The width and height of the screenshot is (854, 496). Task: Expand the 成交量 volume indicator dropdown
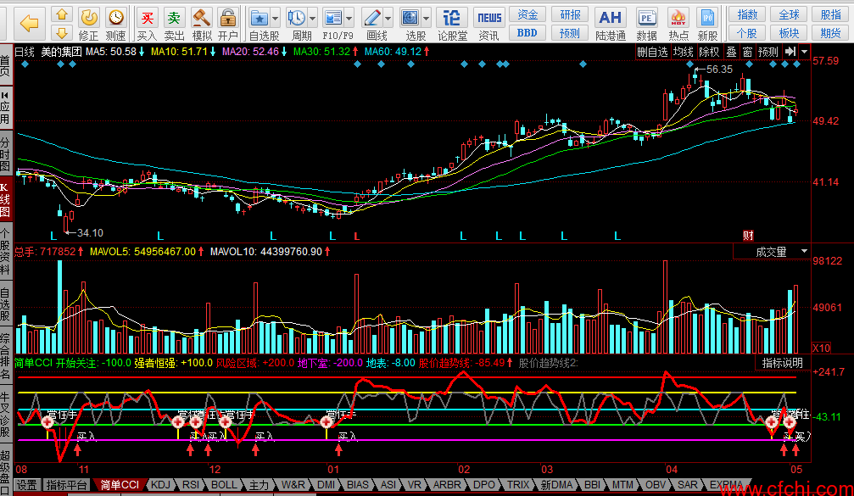tap(802, 252)
